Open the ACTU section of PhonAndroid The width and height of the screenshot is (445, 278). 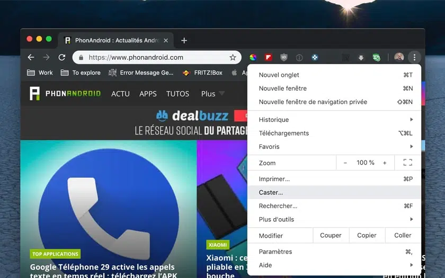coord(120,94)
